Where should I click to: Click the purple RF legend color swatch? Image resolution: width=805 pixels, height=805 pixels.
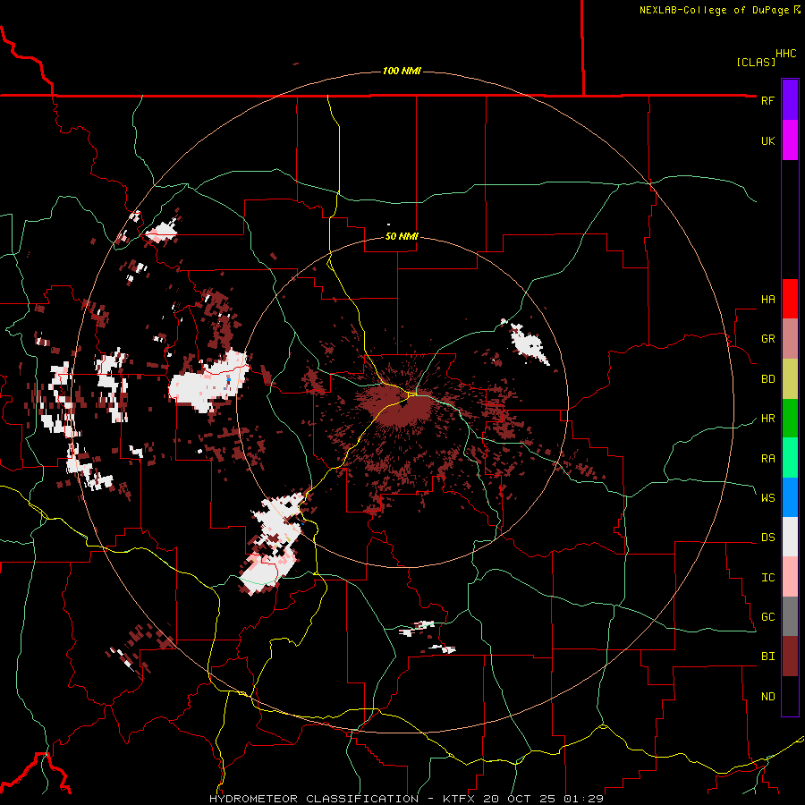[x=790, y=100]
